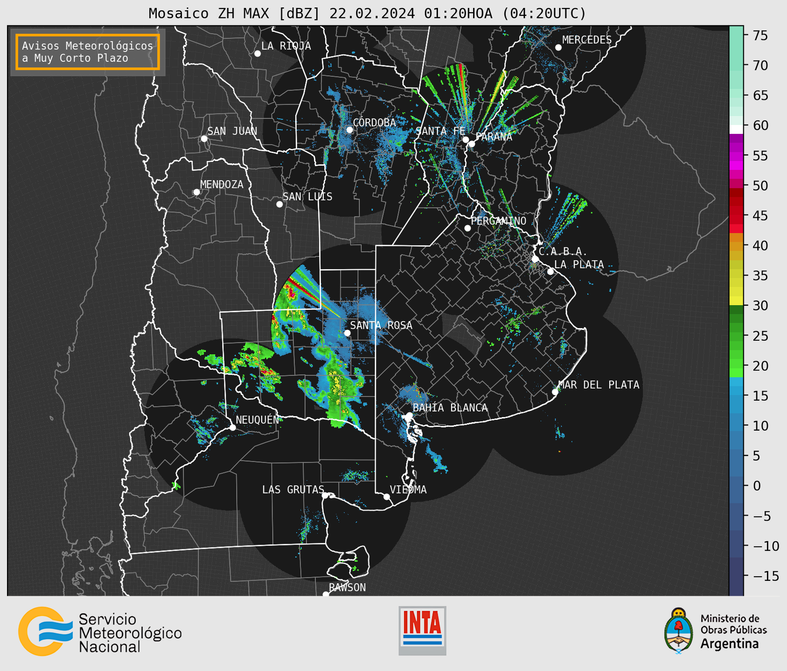The height and width of the screenshot is (671, 787).
Task: Click the LA PLATA city label
Action: click(579, 265)
